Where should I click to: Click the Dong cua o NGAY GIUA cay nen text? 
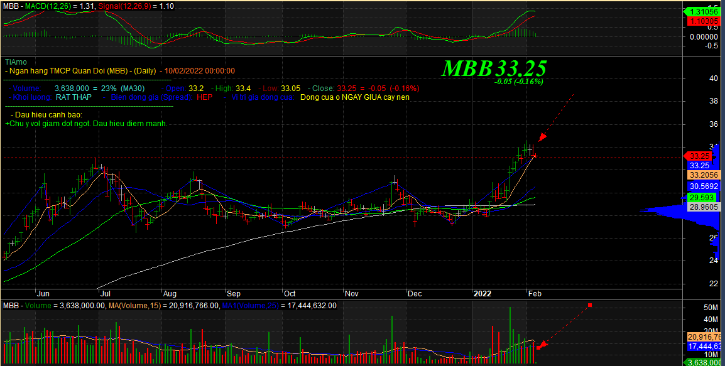(x=354, y=97)
